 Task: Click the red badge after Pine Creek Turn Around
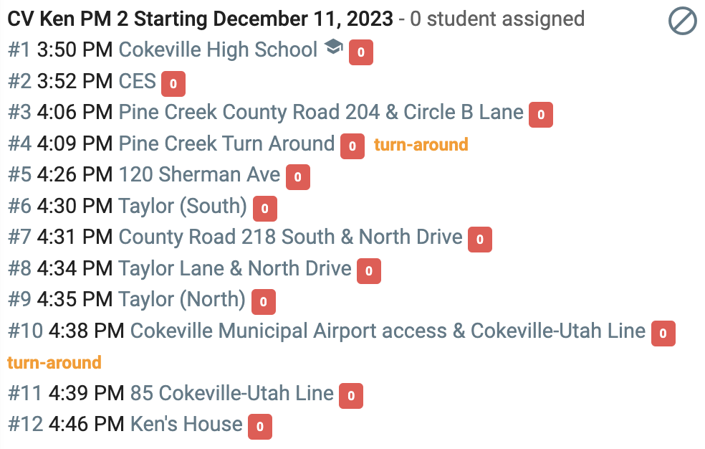[x=352, y=146]
